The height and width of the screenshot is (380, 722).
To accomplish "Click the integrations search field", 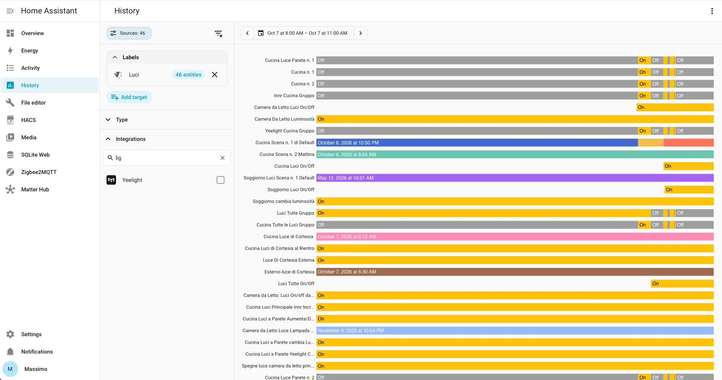I will coord(167,158).
